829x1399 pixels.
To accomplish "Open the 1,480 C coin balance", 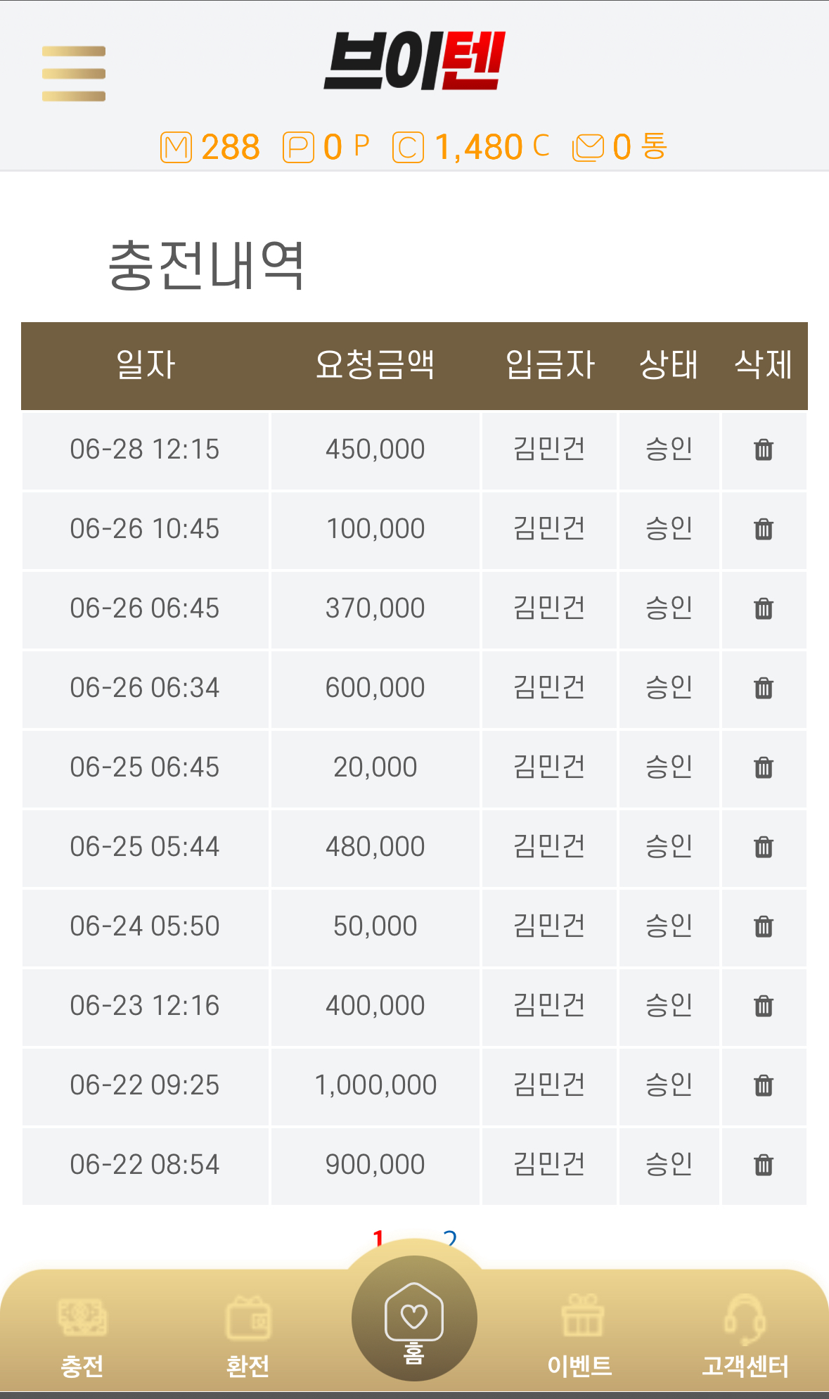I will [x=471, y=147].
